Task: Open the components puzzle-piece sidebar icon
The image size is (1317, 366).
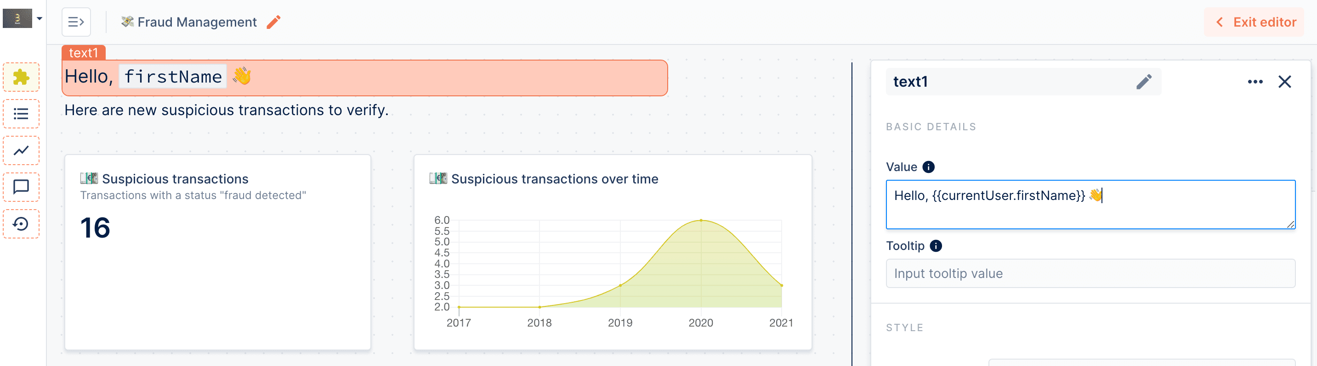Action: click(21, 77)
